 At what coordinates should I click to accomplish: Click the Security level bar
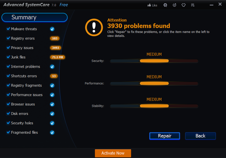coord(154,61)
